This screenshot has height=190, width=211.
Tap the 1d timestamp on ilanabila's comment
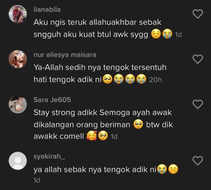pos(178,35)
